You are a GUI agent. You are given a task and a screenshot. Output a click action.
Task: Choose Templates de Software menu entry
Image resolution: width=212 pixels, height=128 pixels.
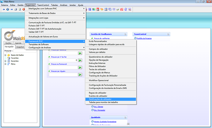pos(55,44)
